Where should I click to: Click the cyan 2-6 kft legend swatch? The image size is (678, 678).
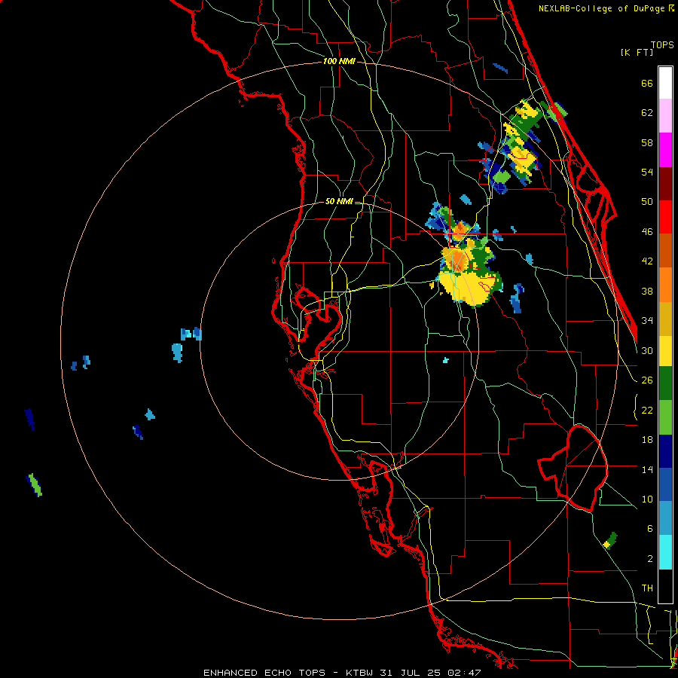[665, 552]
